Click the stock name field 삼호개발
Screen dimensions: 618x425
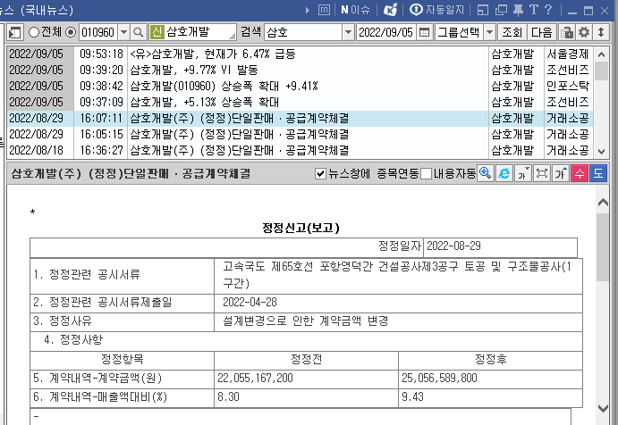[x=200, y=32]
